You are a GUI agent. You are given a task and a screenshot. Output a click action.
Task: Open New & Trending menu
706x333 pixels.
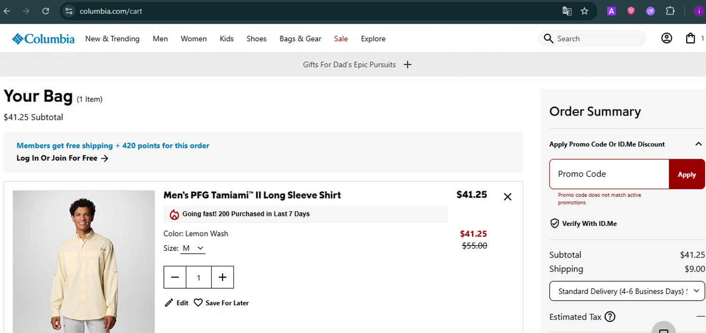(x=112, y=39)
